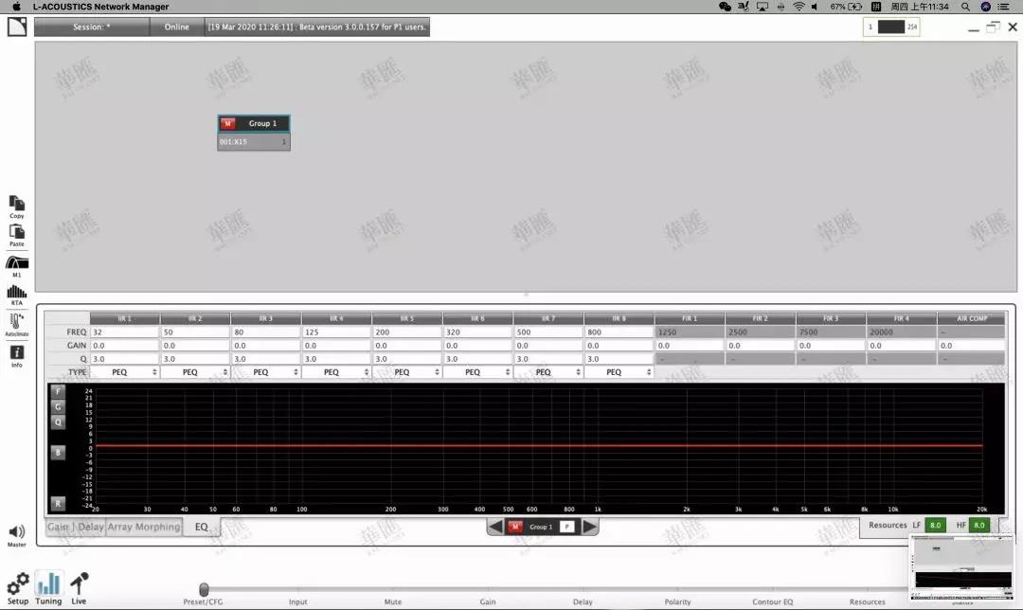Click the IIR 5 FREQ field showing 200
The width and height of the screenshot is (1023, 610).
click(x=407, y=332)
